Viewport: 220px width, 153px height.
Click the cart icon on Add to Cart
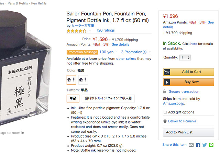(167, 72)
